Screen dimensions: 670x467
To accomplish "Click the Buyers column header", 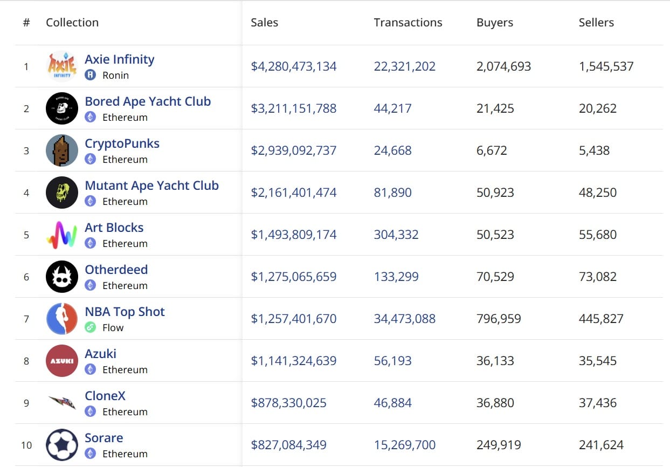I will 494,23.
